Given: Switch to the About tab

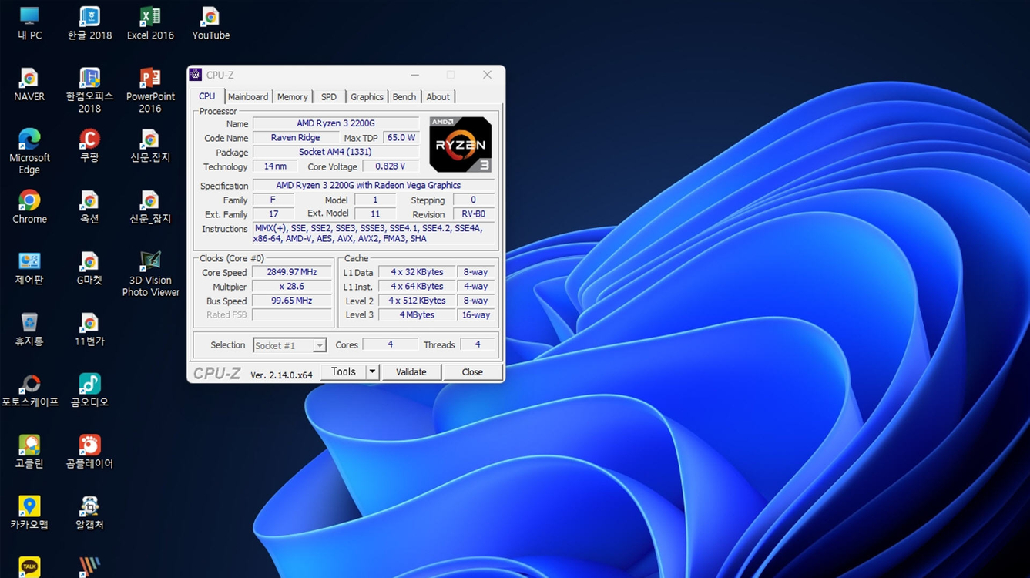Looking at the screenshot, I should click(x=438, y=97).
